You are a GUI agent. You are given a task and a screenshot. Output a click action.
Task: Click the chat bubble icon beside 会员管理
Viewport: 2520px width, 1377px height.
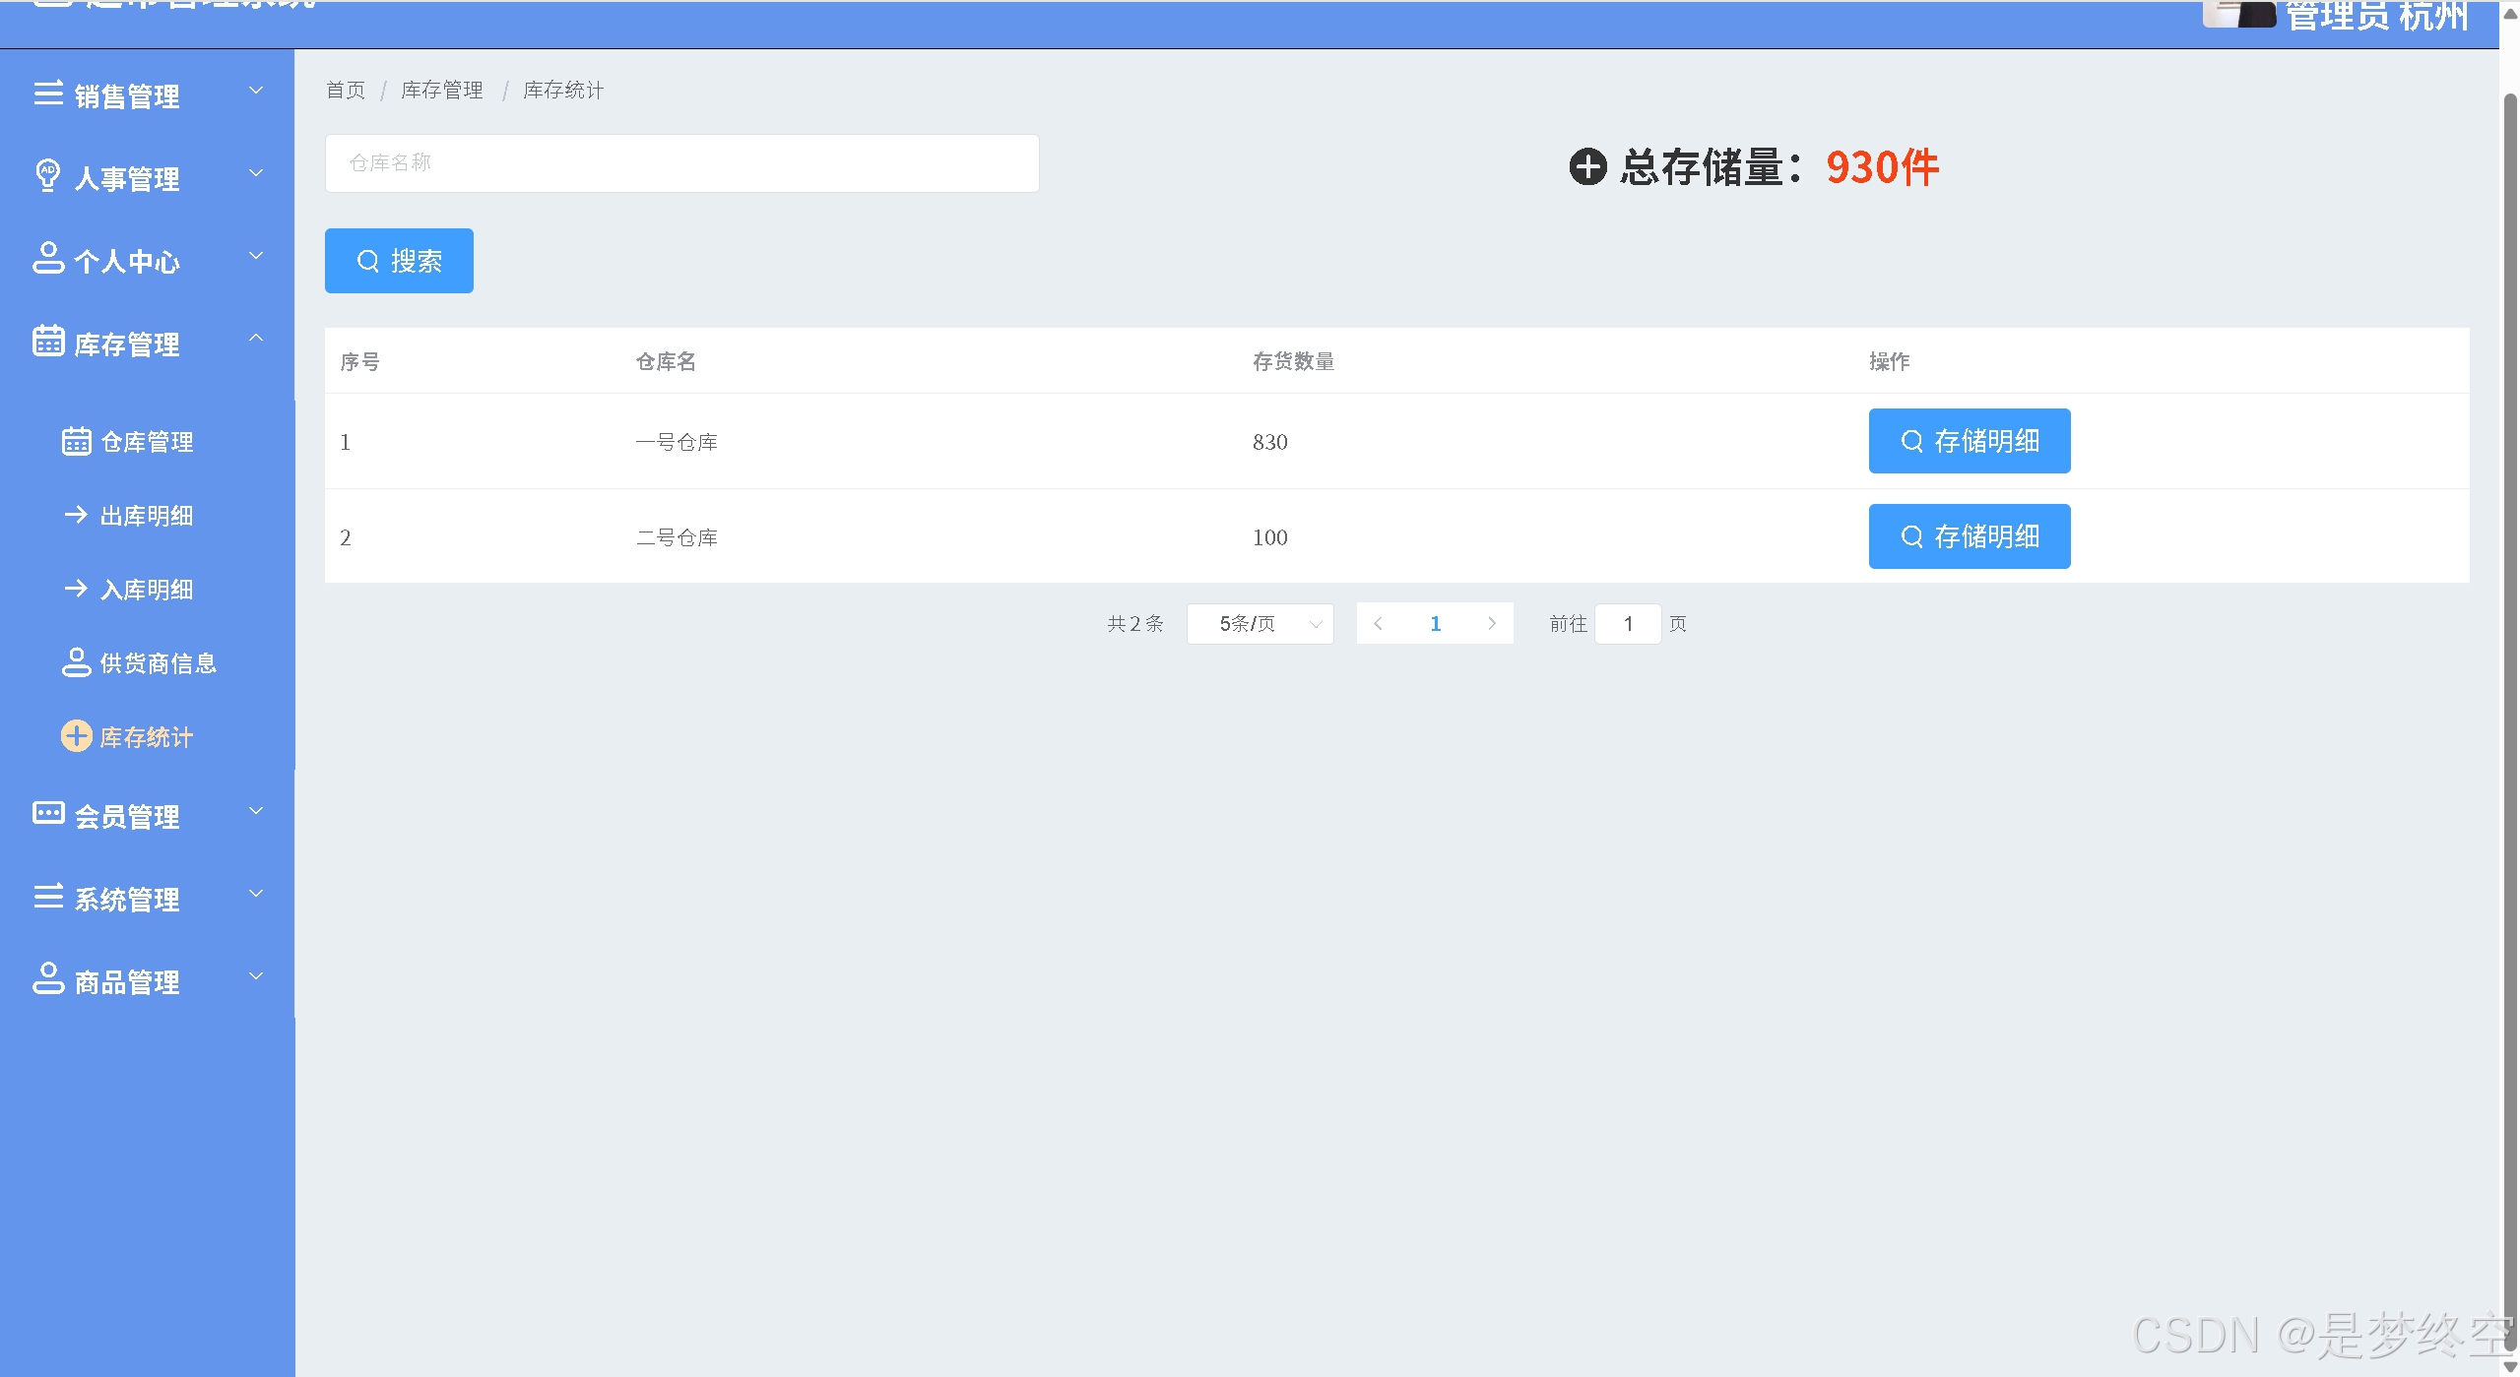click(48, 813)
